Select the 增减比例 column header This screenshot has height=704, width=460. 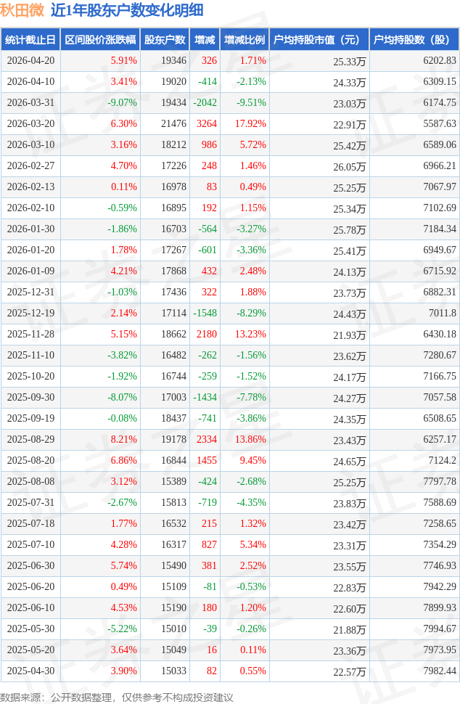click(245, 40)
